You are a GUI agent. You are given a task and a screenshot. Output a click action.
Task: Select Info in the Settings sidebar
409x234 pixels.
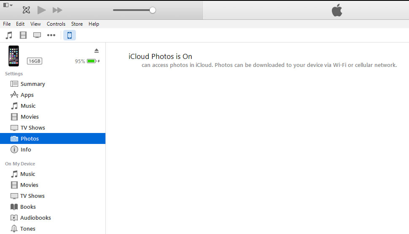pyautogui.click(x=26, y=149)
